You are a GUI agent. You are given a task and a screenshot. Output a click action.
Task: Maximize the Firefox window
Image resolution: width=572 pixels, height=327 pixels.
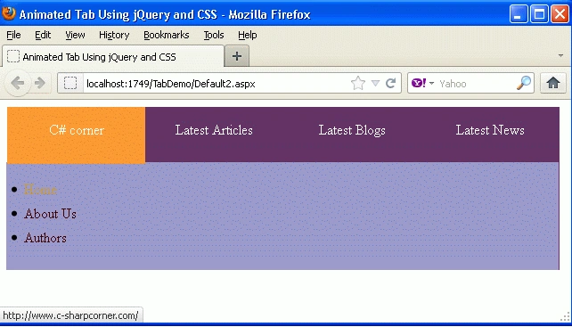pos(540,14)
